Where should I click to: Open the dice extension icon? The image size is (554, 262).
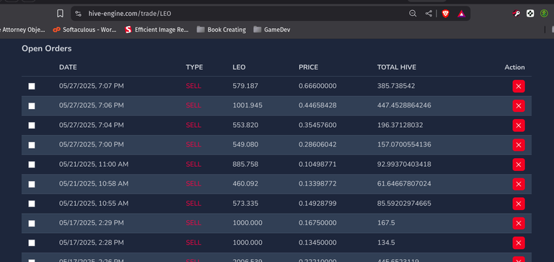(530, 14)
